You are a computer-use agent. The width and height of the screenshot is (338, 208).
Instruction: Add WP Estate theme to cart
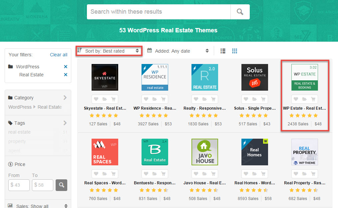313,99
